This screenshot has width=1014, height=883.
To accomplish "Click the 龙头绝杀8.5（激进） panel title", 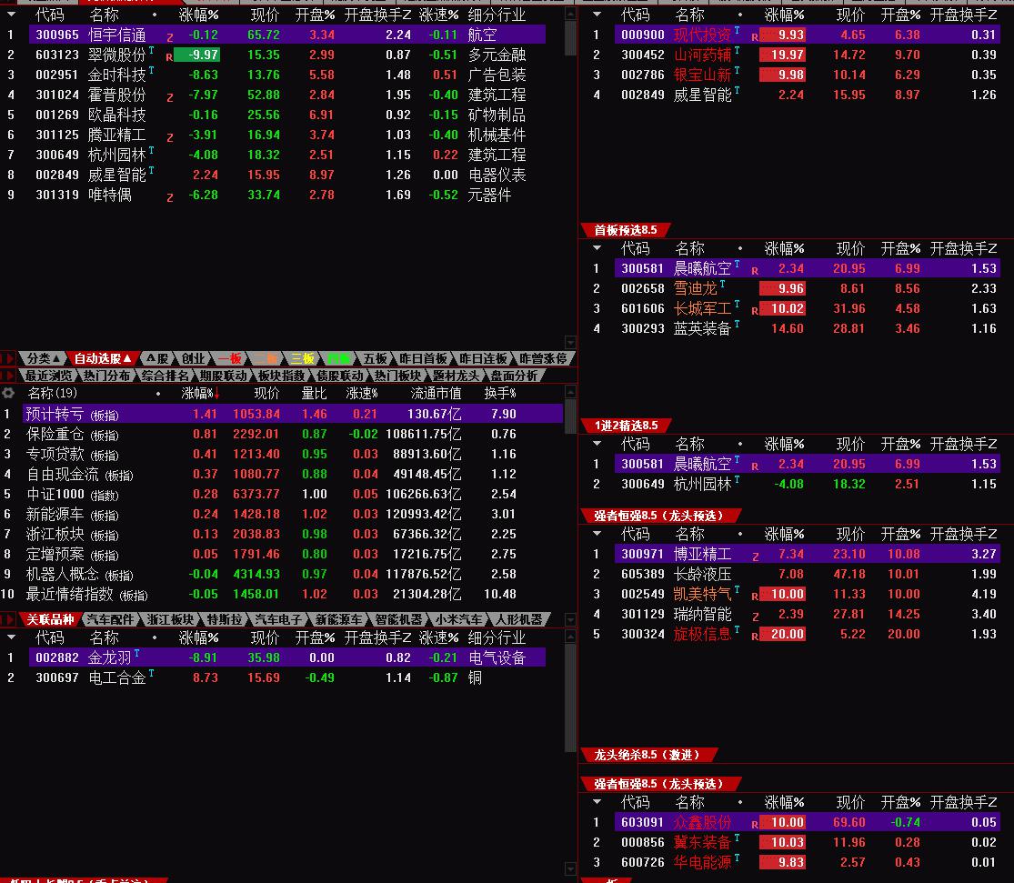I will 647,754.
